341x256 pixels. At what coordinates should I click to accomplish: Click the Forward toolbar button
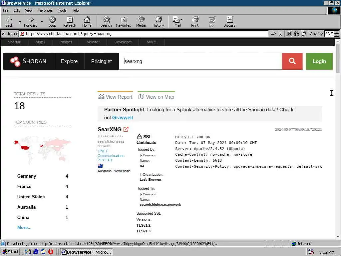click(x=31, y=22)
